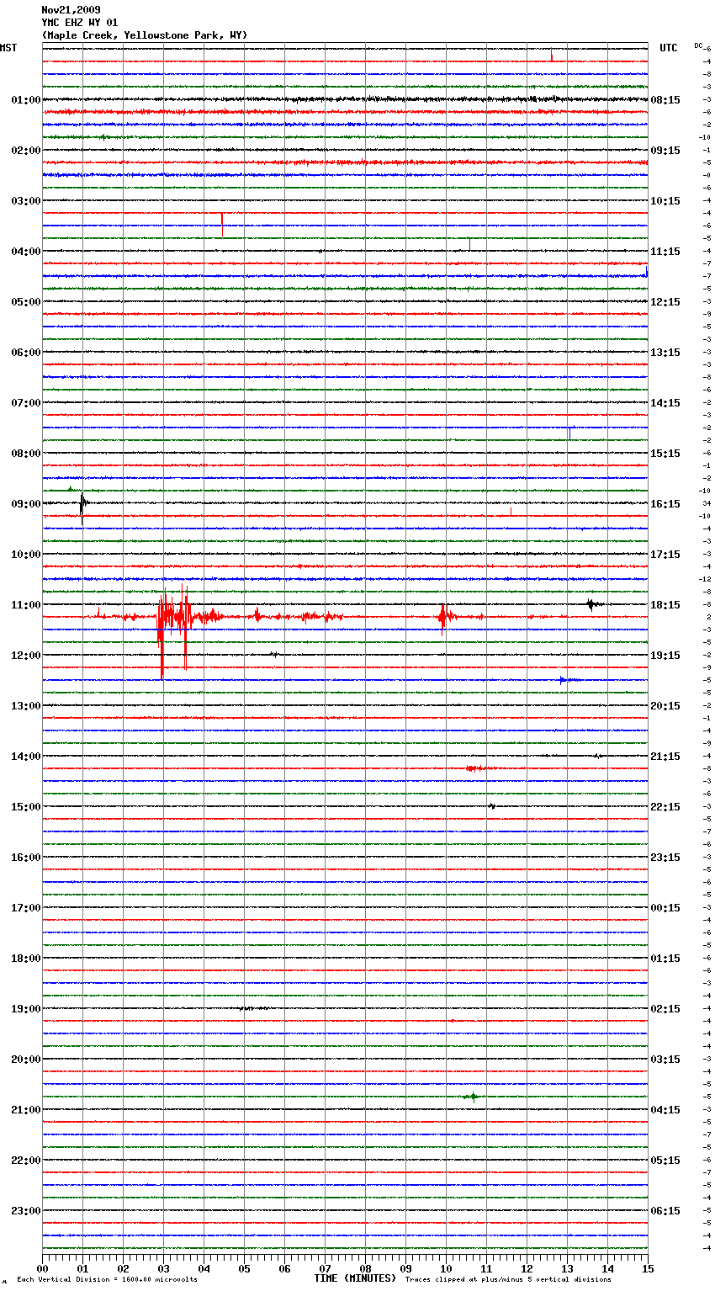This screenshot has height=1291, width=715.
Task: Click the 06:15 UTC time label
Action: pyautogui.click(x=665, y=1211)
